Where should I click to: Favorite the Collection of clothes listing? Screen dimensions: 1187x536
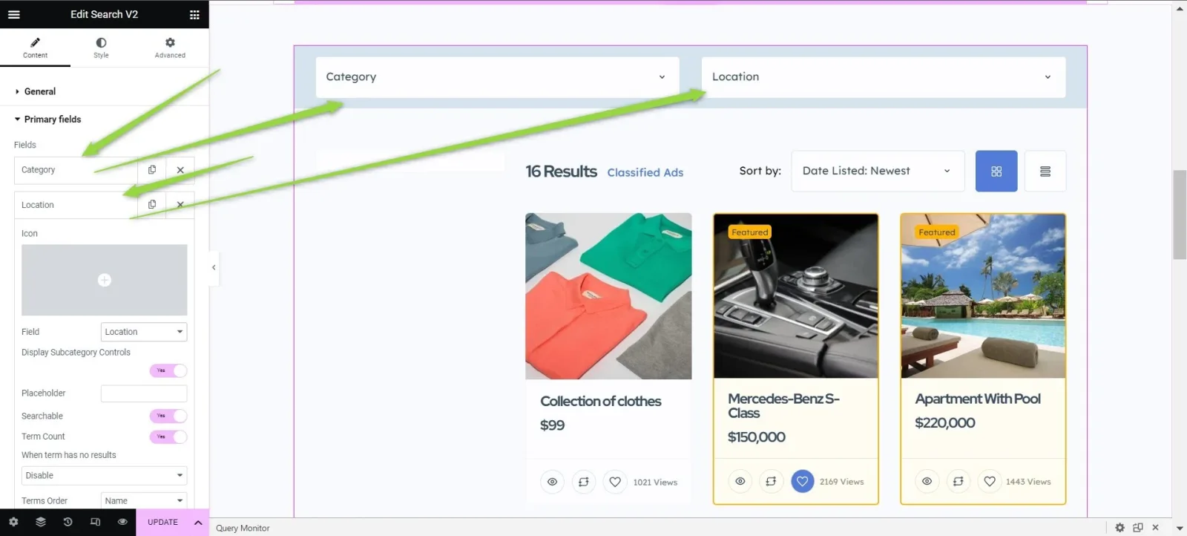coord(615,482)
